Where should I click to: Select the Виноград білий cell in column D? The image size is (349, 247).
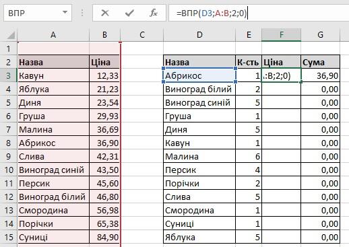click(x=199, y=89)
